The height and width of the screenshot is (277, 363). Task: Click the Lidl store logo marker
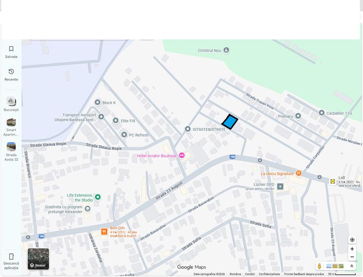click(x=333, y=182)
